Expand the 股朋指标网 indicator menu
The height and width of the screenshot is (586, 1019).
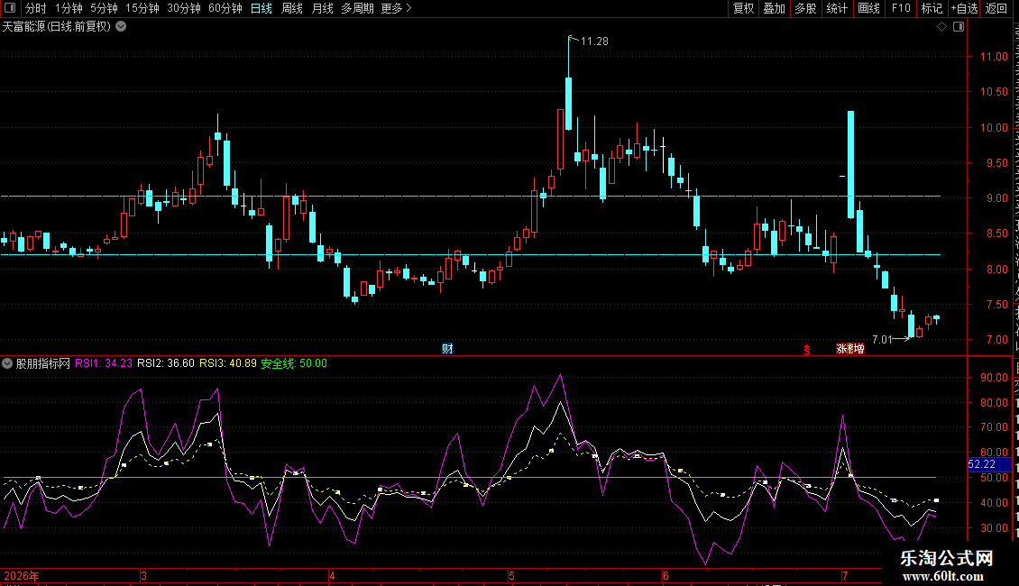(7, 363)
